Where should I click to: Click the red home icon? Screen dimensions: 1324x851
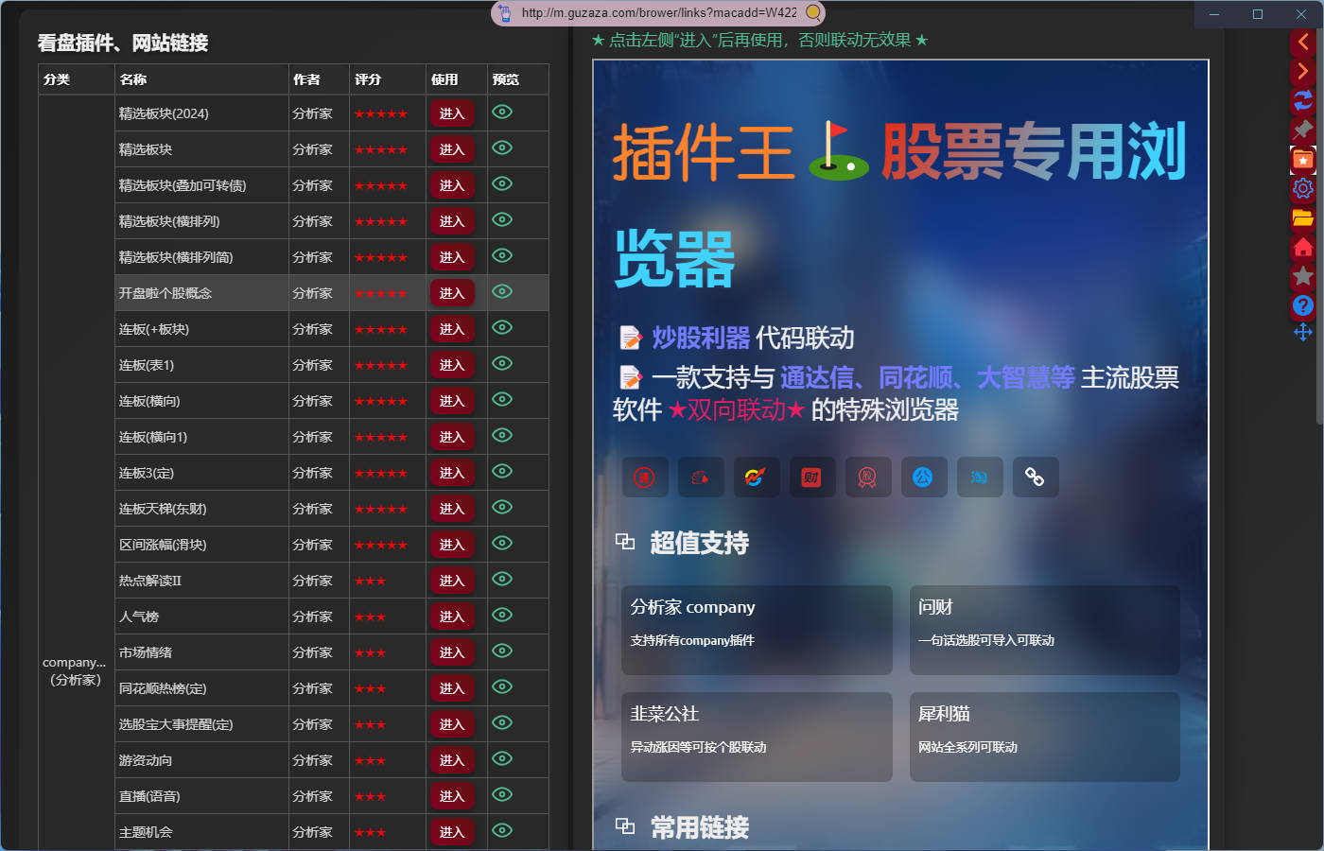[1303, 247]
